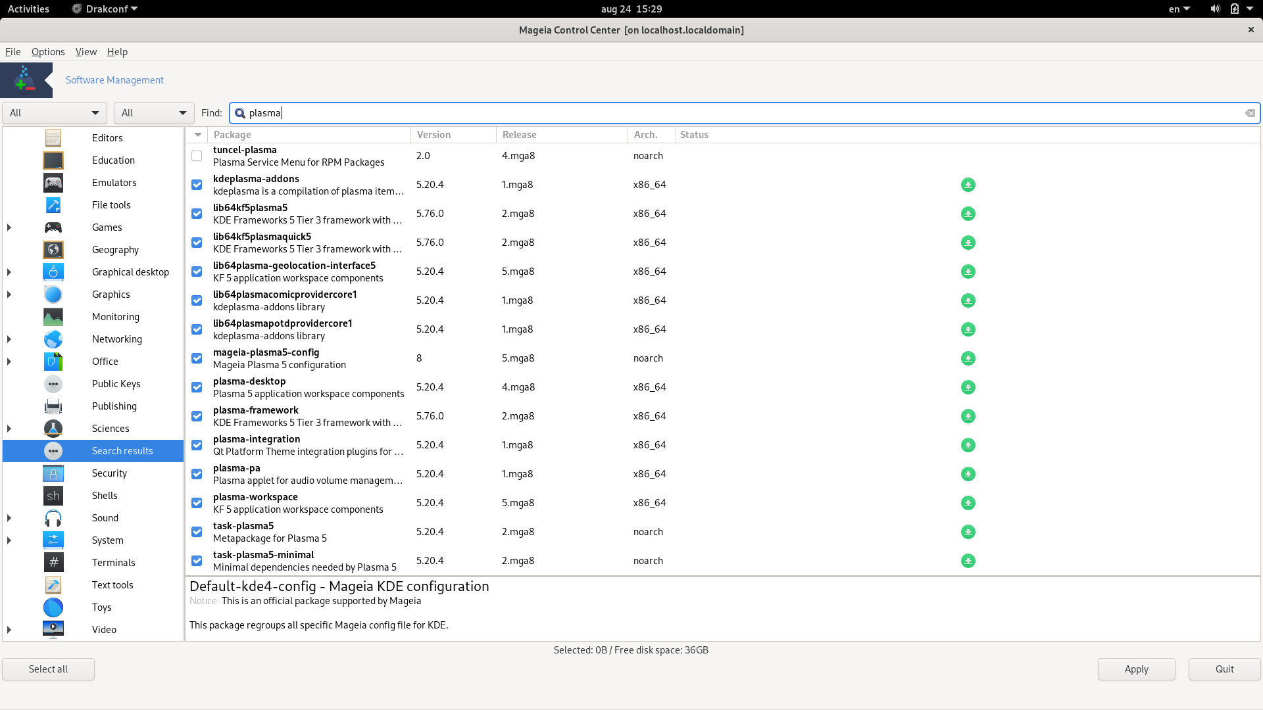Expand the Networking tree arrow
This screenshot has height=710, width=1263.
click(x=9, y=339)
